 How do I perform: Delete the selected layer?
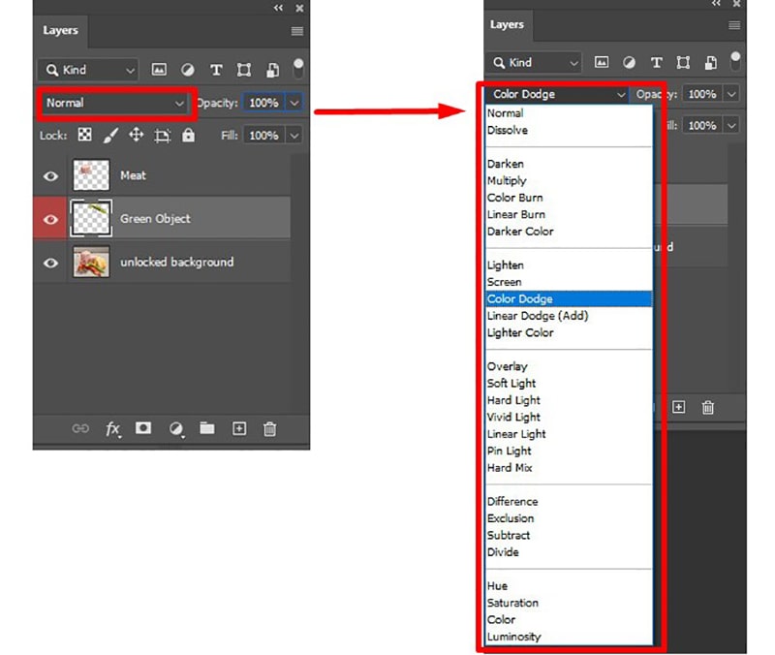270,428
